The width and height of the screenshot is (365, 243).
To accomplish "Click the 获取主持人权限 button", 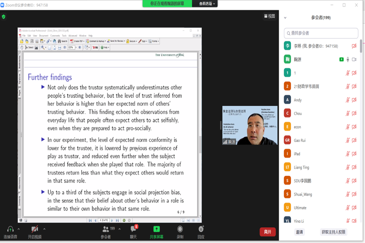I will 334,232.
